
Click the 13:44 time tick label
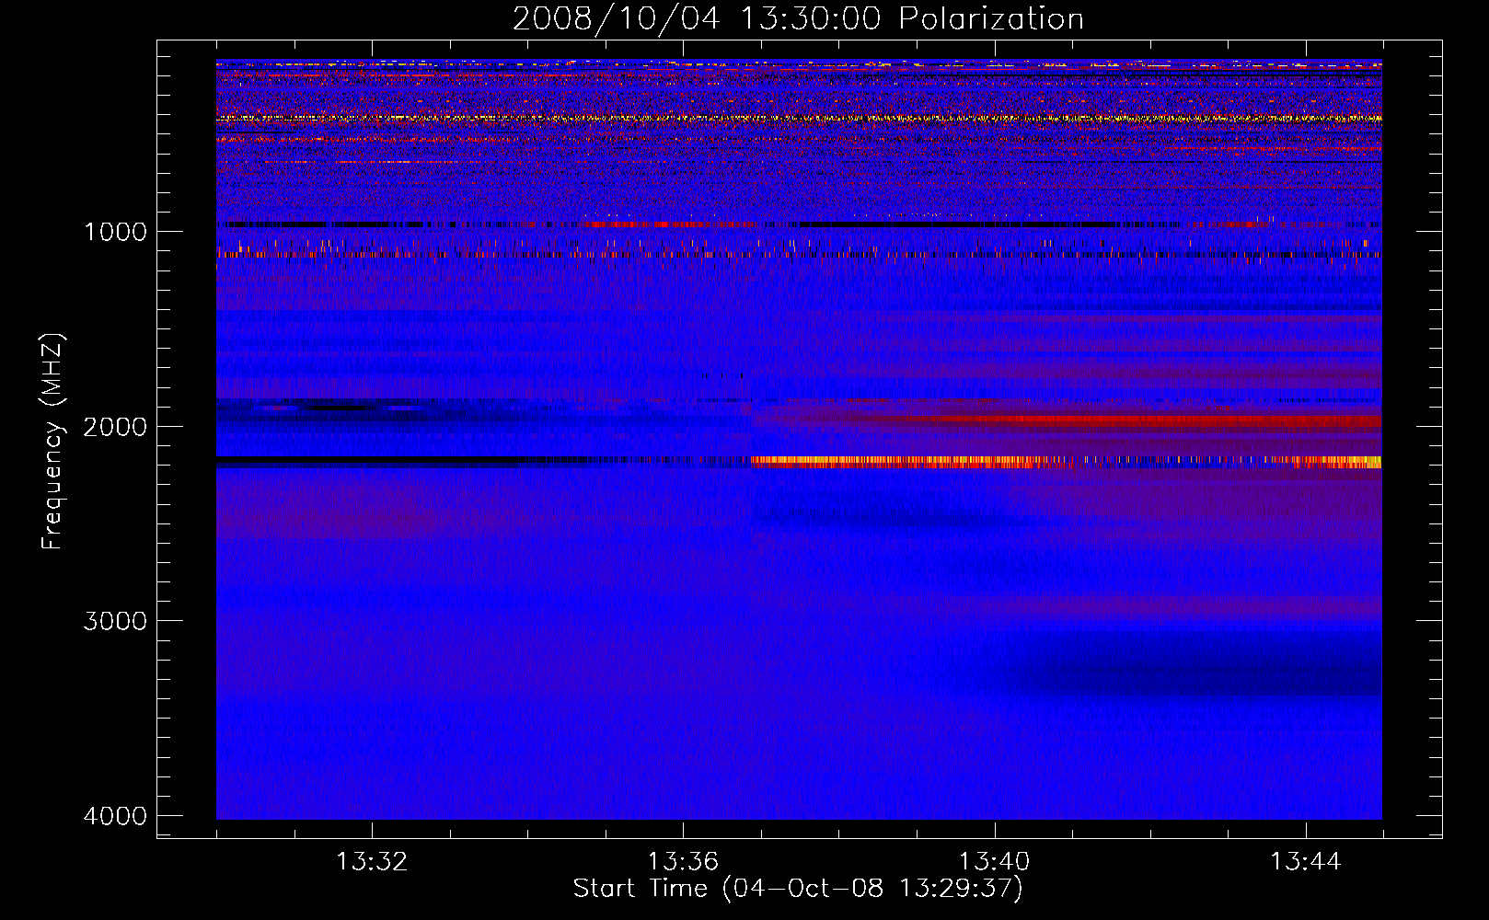pos(1306,862)
